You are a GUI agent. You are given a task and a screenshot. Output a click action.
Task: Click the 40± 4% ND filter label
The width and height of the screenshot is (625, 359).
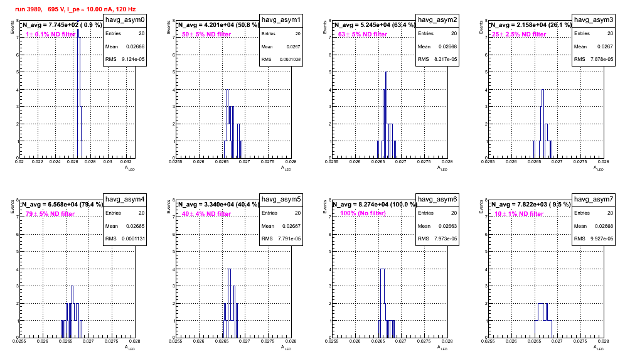coord(206,214)
